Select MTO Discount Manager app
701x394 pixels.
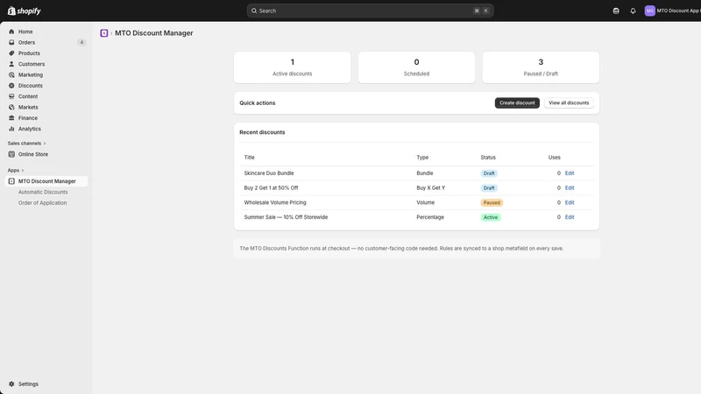click(x=46, y=181)
